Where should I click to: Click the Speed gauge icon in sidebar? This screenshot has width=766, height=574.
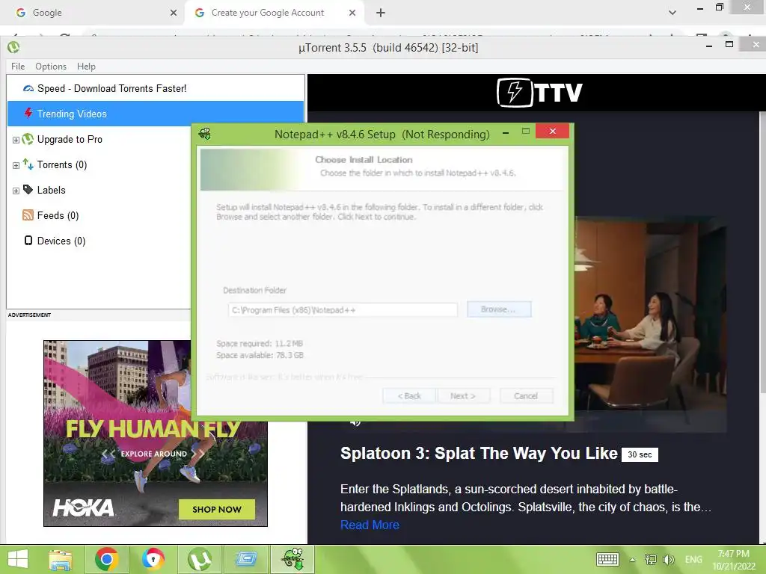tap(28, 88)
